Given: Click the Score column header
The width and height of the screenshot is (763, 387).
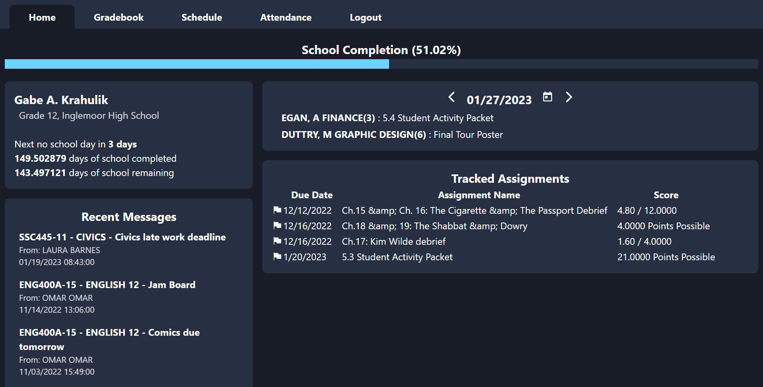Looking at the screenshot, I should 666,195.
